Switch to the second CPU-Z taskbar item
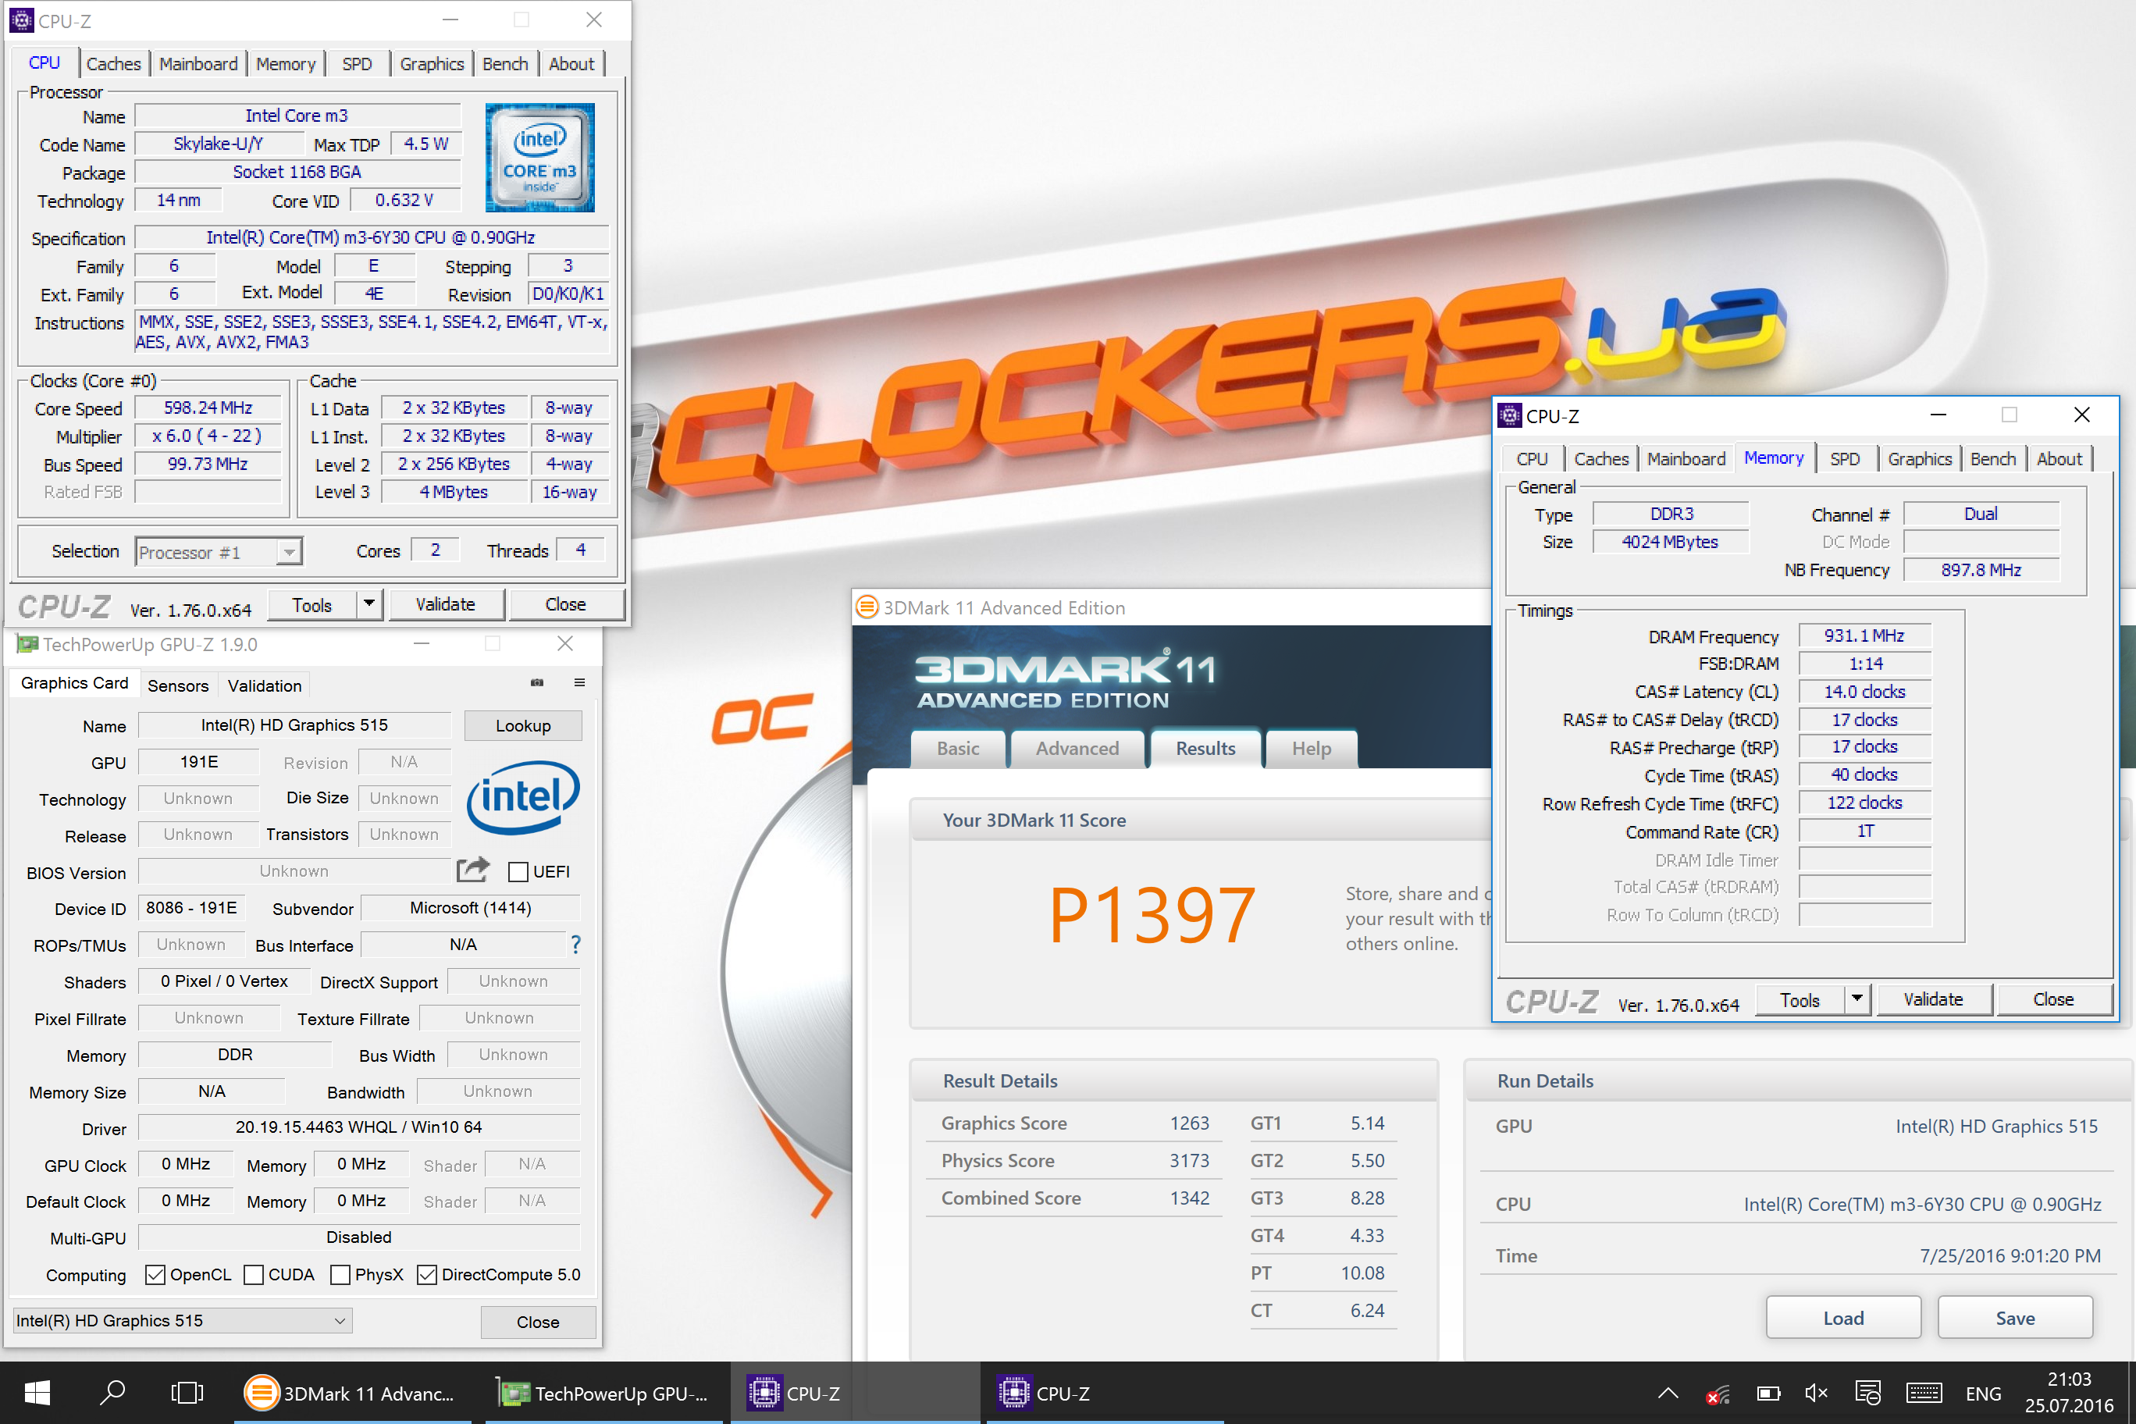 tap(1105, 1393)
